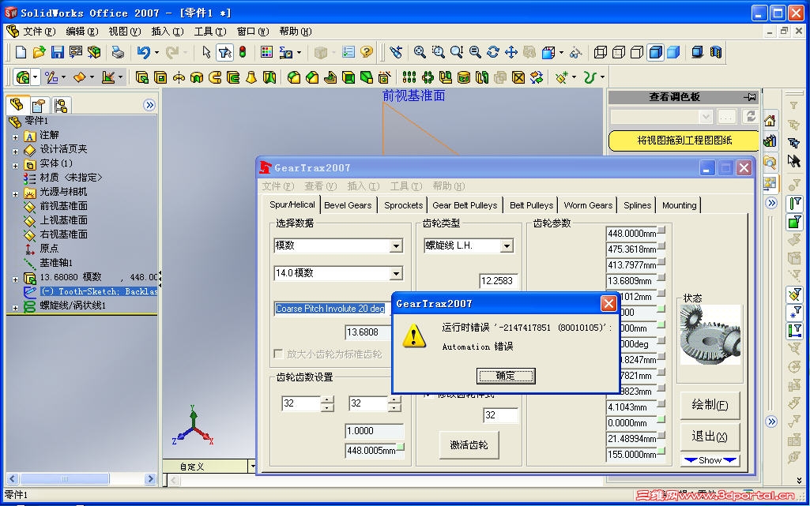Viewport: 810px width, 506px height.
Task: Click the Open folder icon
Action: [x=40, y=52]
